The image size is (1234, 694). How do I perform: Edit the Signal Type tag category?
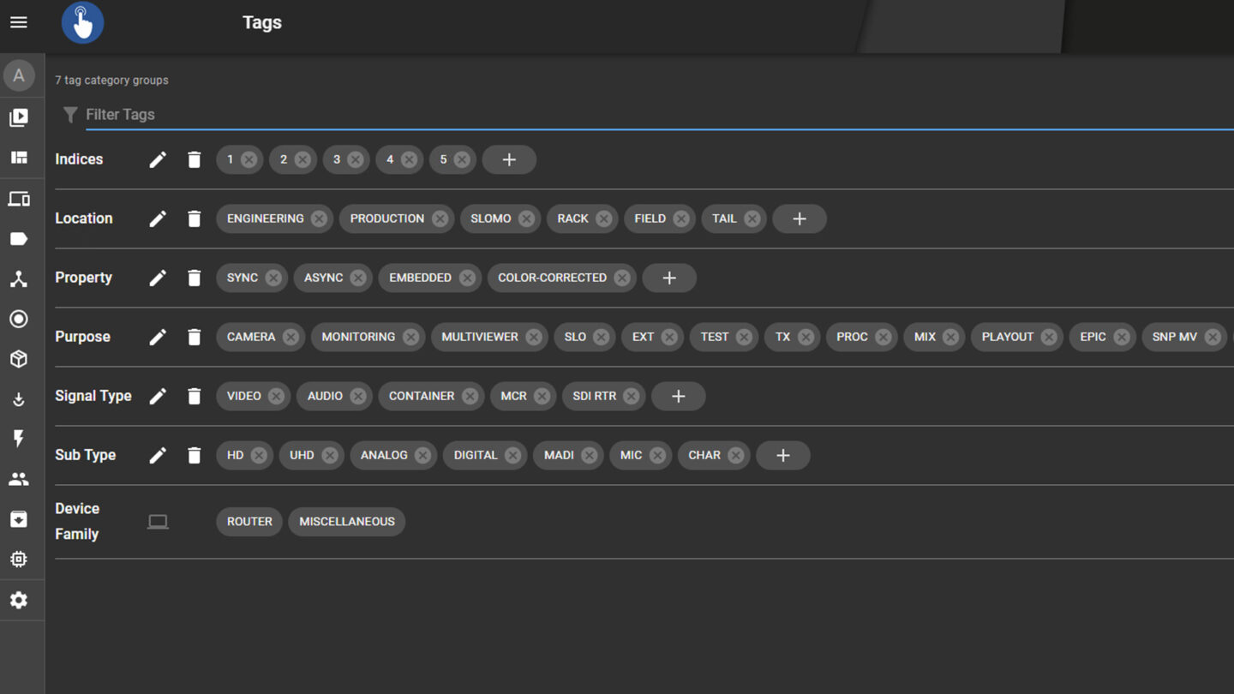point(158,396)
